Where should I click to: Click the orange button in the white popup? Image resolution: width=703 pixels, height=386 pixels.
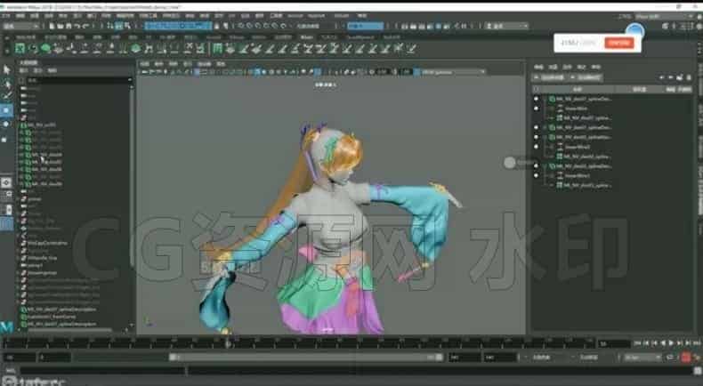618,43
